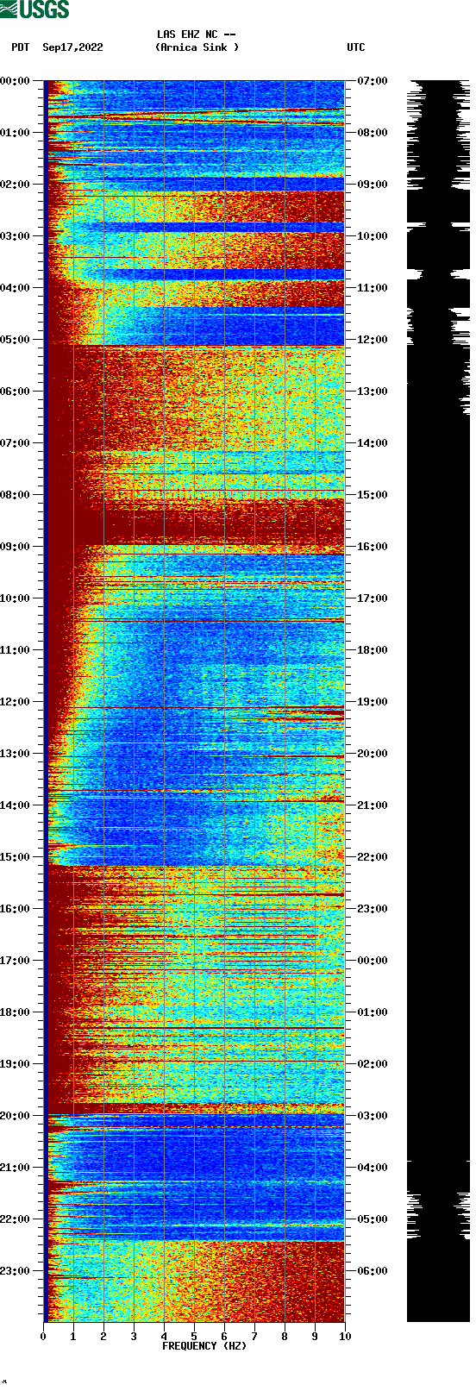Click the 'UTC' timezone label
Viewport: 476px width, 1391px height.
click(356, 47)
